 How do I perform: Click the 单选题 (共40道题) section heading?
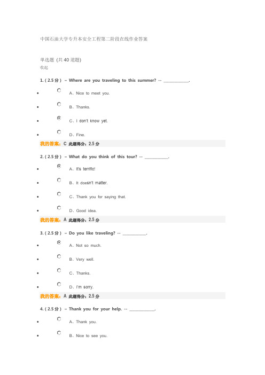(61, 60)
